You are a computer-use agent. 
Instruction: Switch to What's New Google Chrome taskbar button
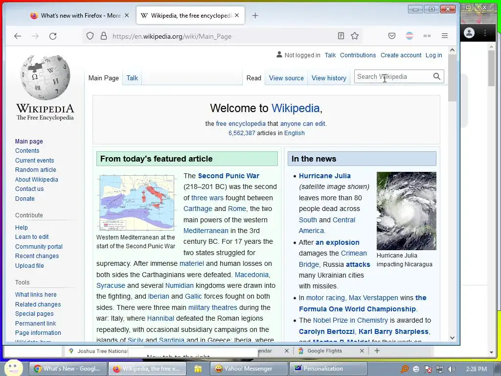point(68,369)
